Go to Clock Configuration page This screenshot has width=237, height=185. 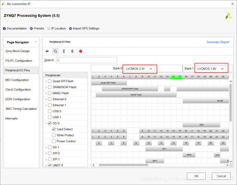[18, 90]
